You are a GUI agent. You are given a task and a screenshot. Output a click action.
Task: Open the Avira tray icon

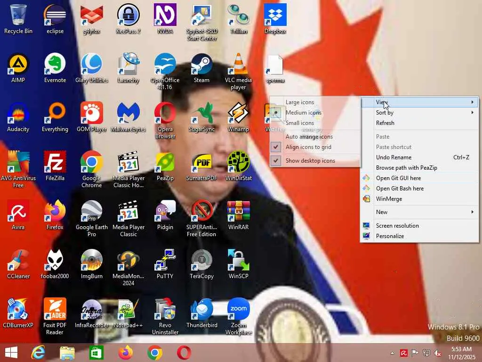[403, 353]
